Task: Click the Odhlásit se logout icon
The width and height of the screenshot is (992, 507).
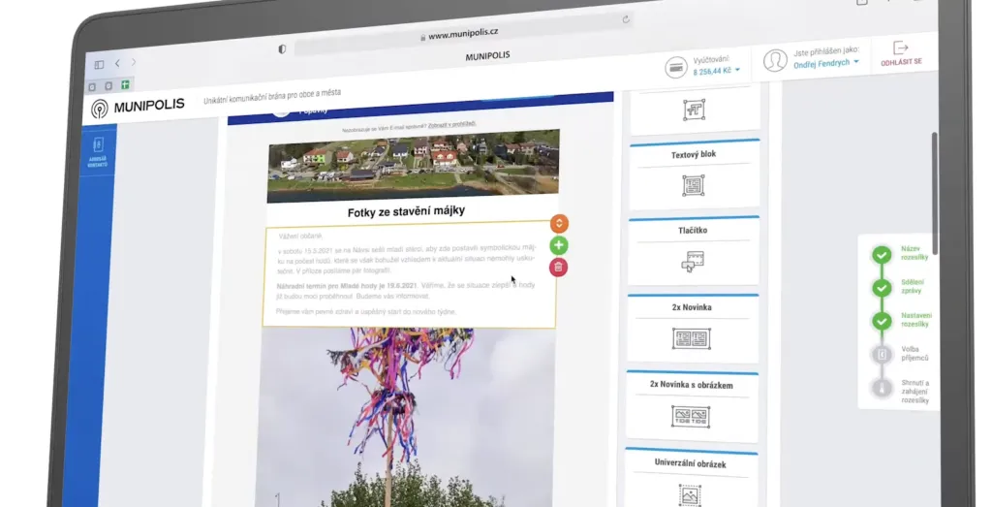Action: [900, 48]
